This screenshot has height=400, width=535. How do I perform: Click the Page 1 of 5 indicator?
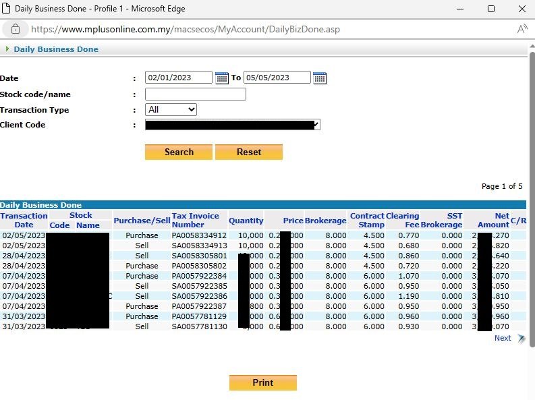501,186
